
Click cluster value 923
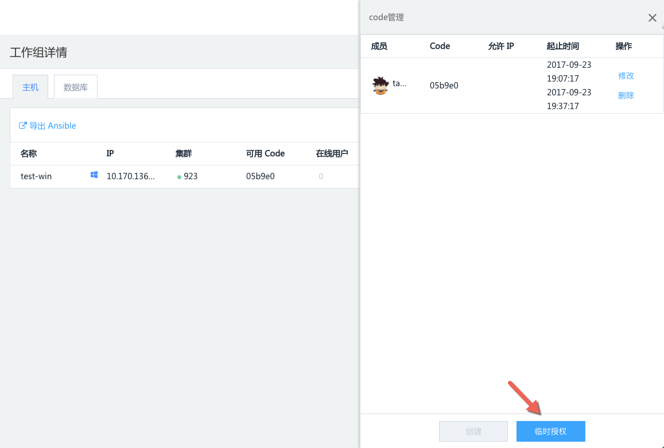pos(191,176)
